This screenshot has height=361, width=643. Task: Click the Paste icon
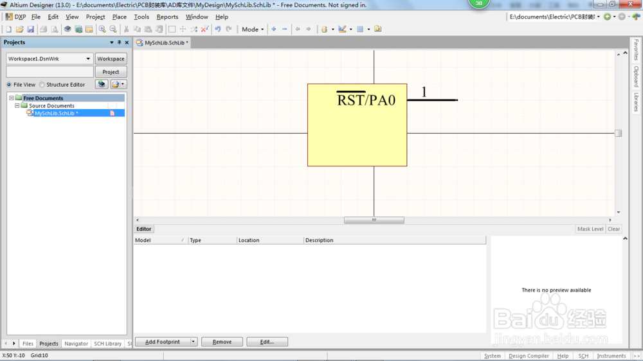coord(148,29)
